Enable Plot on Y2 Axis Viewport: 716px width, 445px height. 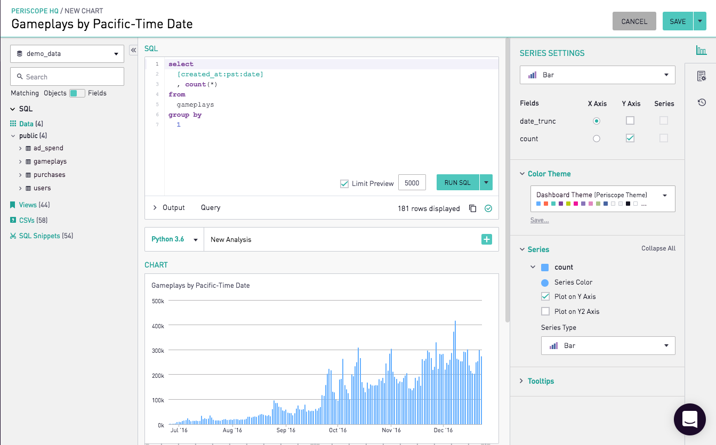[x=545, y=311]
